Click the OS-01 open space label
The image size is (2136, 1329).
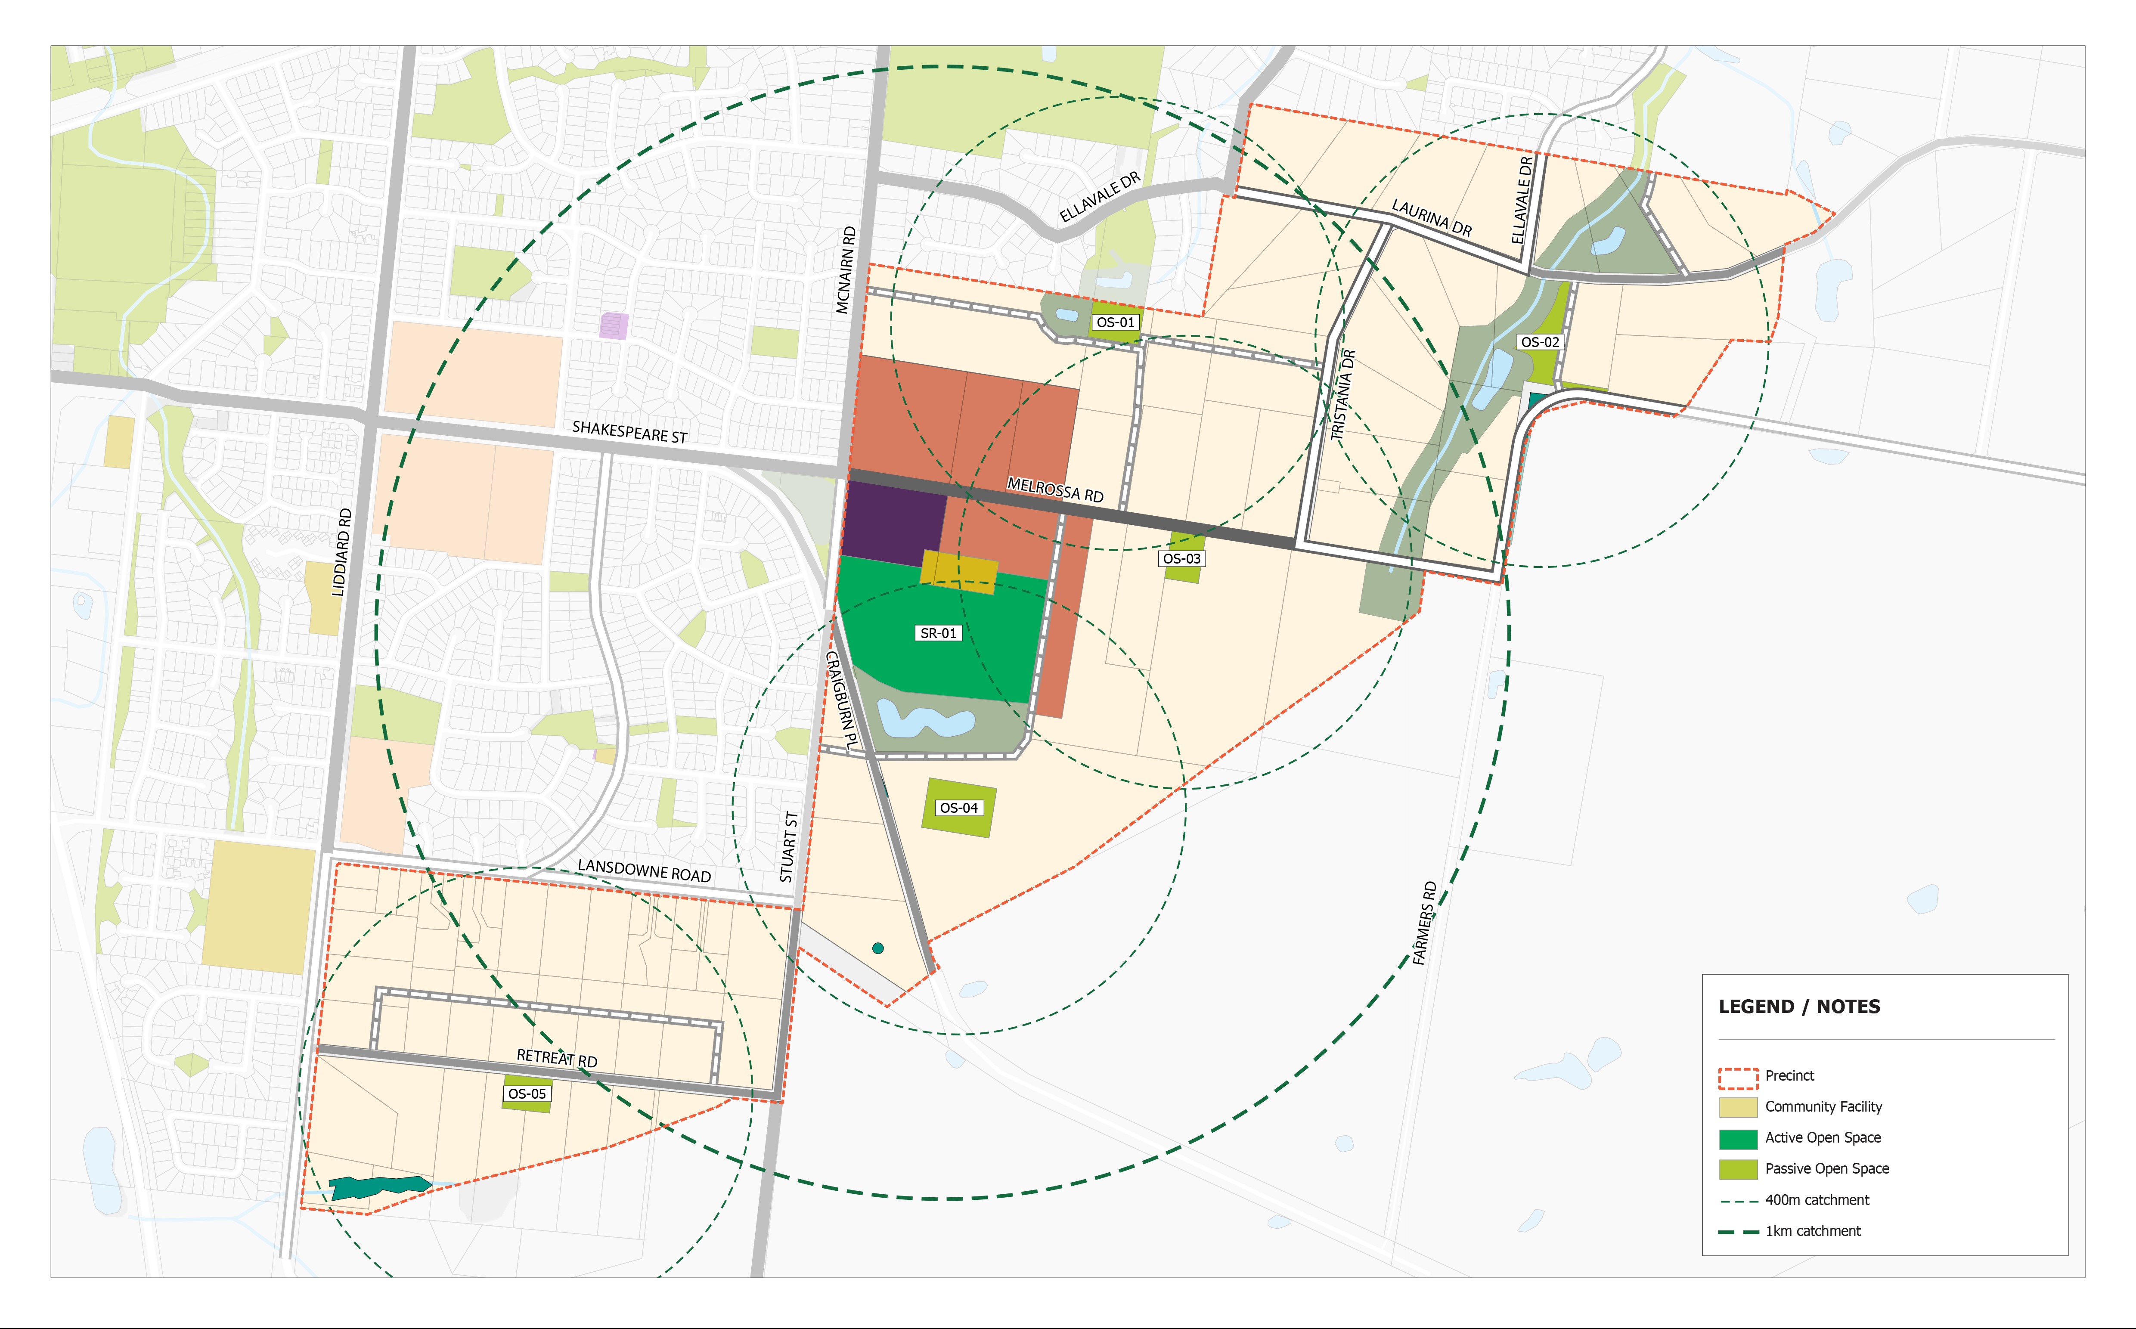[1116, 322]
